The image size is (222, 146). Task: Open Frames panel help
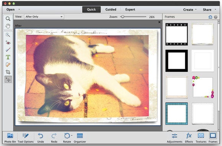(x=215, y=17)
